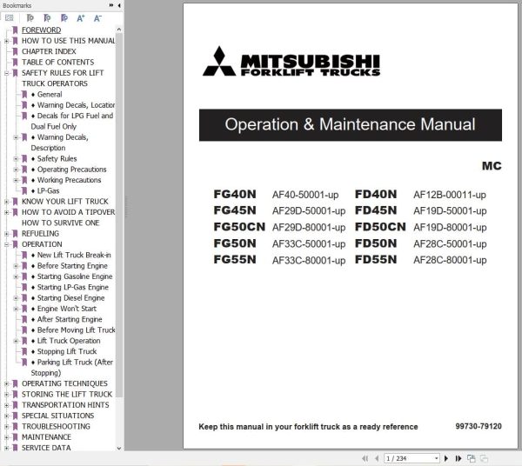Decrease bookmark text size with A-
This screenshot has height=466, width=522.
97,18
